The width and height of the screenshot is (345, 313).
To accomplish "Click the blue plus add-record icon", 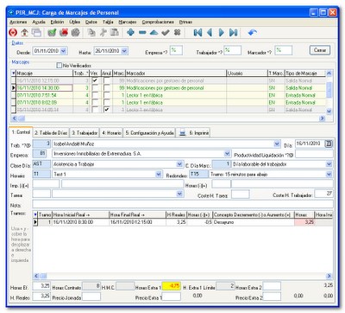I will 130,33.
